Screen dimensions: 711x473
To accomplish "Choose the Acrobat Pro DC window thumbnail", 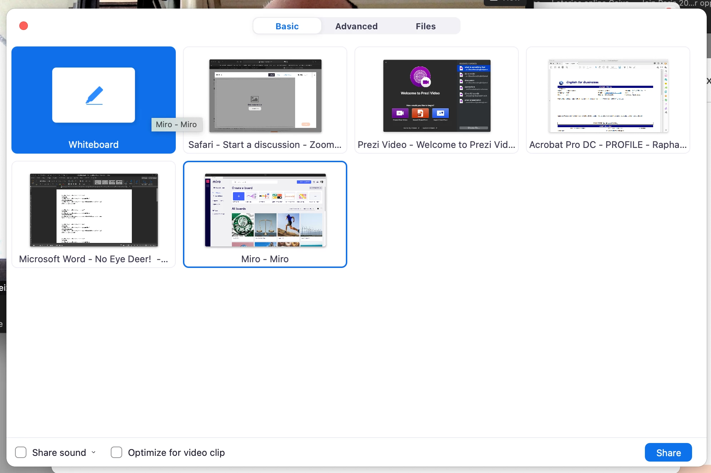I will point(608,95).
